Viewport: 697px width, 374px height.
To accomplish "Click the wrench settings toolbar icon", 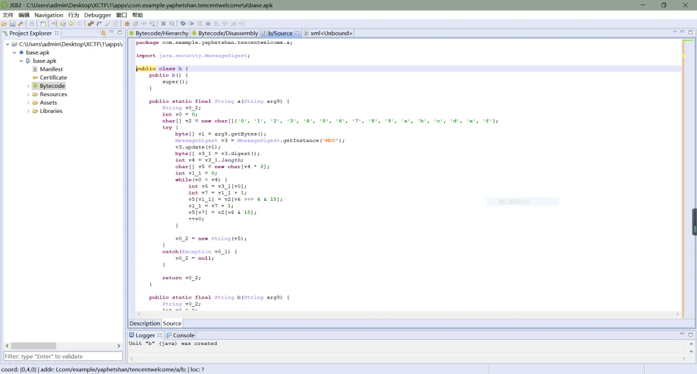I will coord(20,24).
